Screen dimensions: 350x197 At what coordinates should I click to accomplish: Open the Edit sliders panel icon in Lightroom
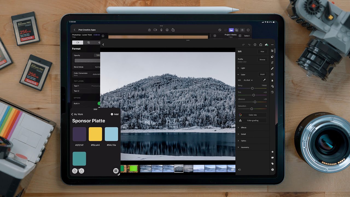point(272,51)
